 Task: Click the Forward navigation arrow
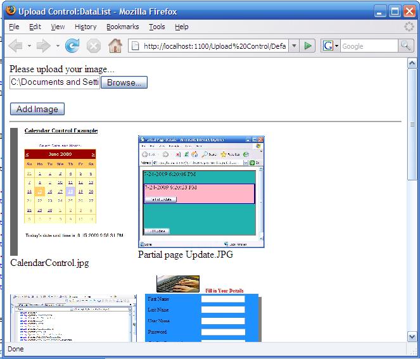coord(43,46)
